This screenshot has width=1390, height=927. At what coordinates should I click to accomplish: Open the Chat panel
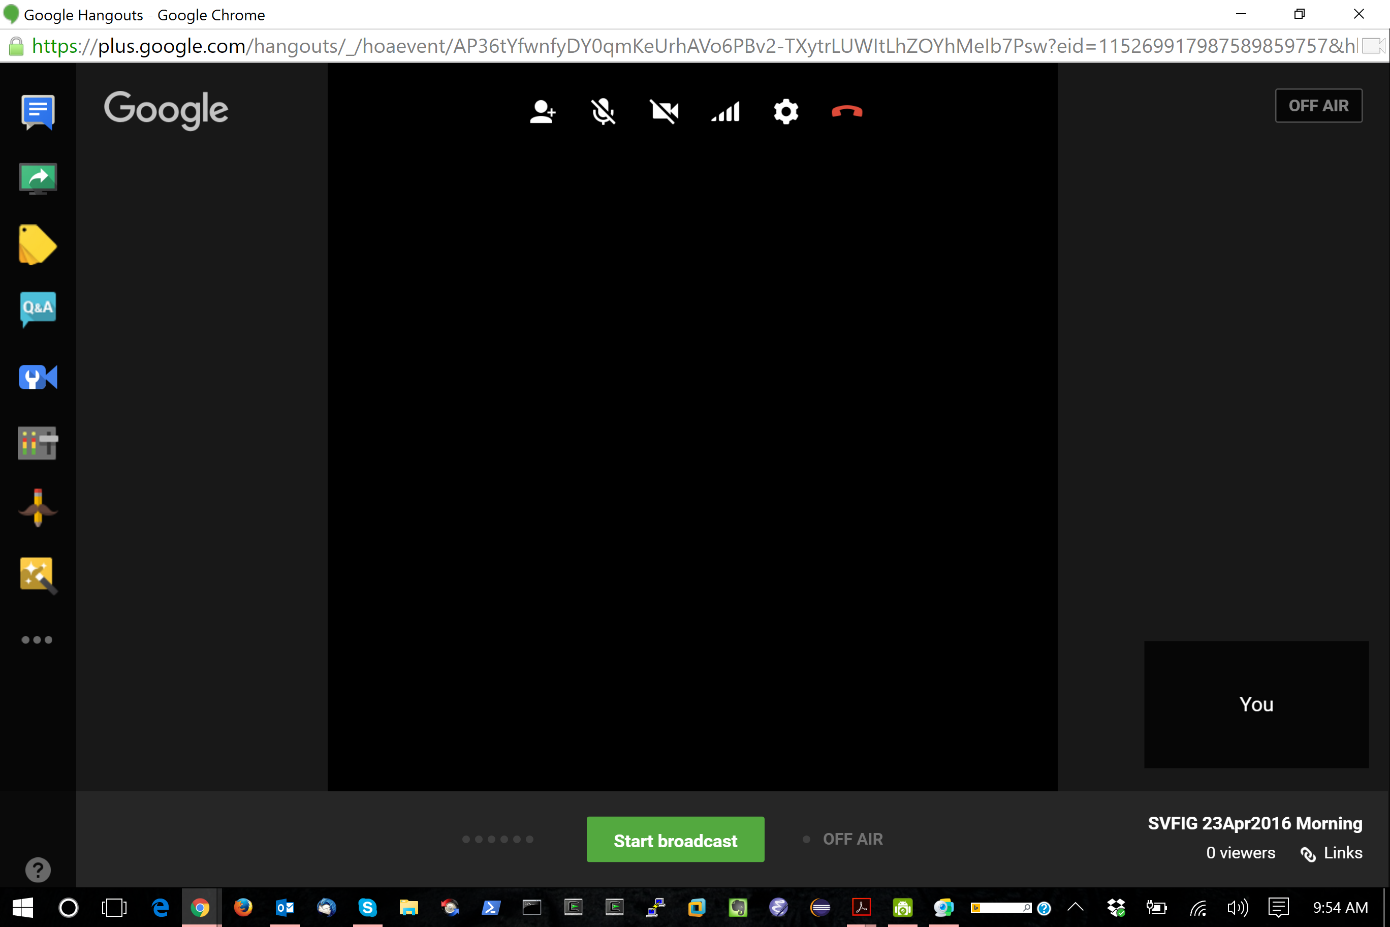[37, 112]
